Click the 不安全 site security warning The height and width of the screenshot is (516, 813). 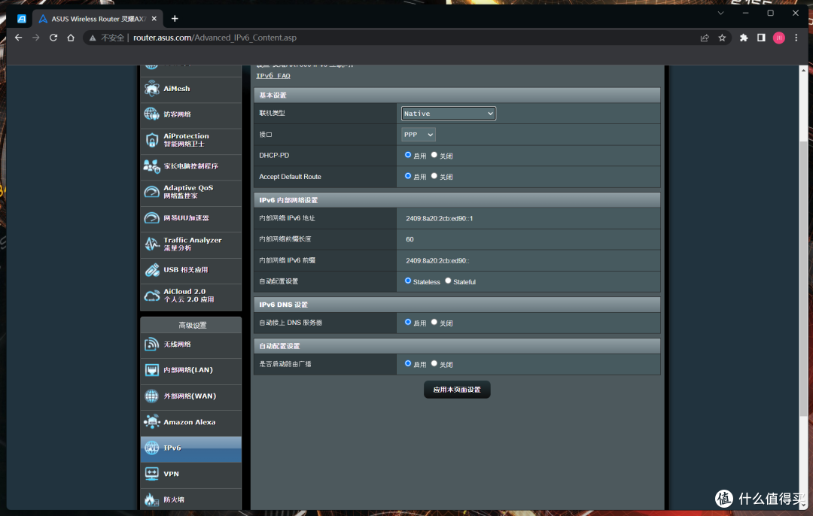(x=107, y=38)
